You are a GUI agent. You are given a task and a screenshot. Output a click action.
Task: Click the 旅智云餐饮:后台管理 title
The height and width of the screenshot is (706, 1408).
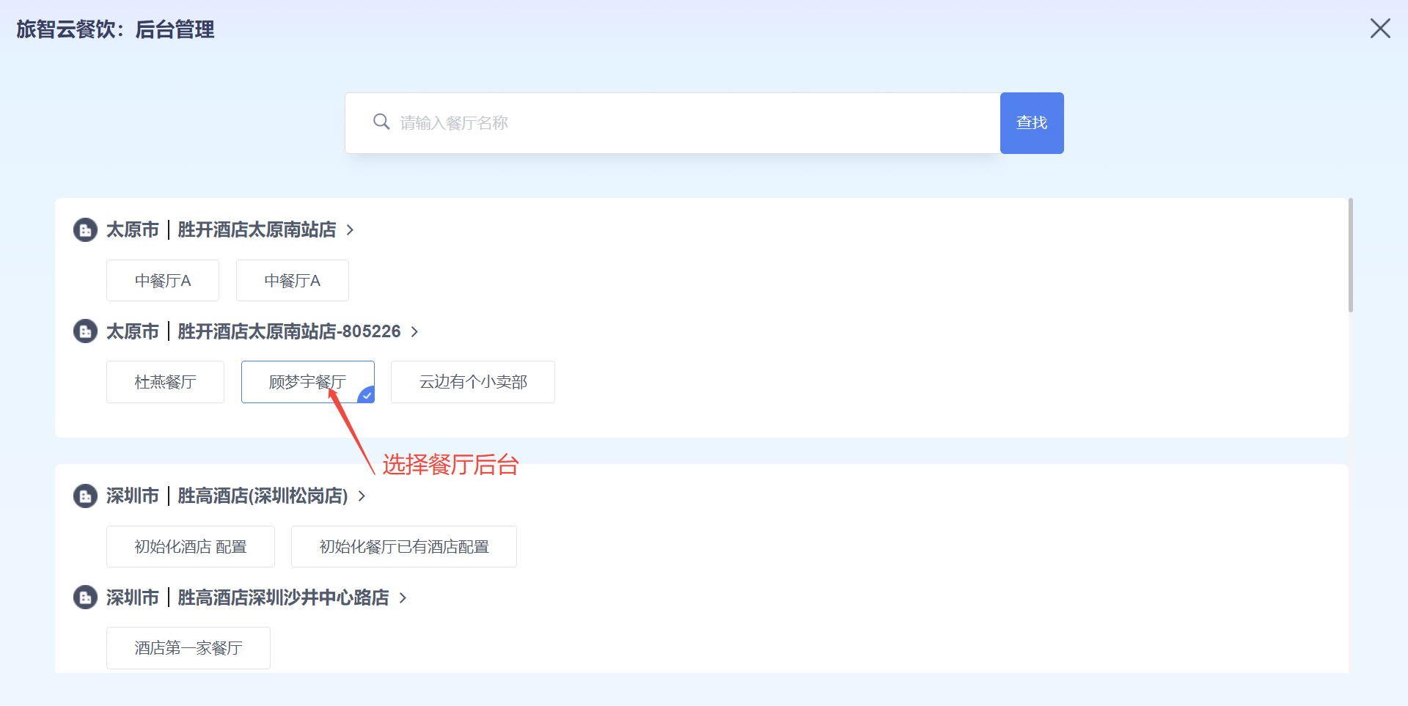coord(115,29)
